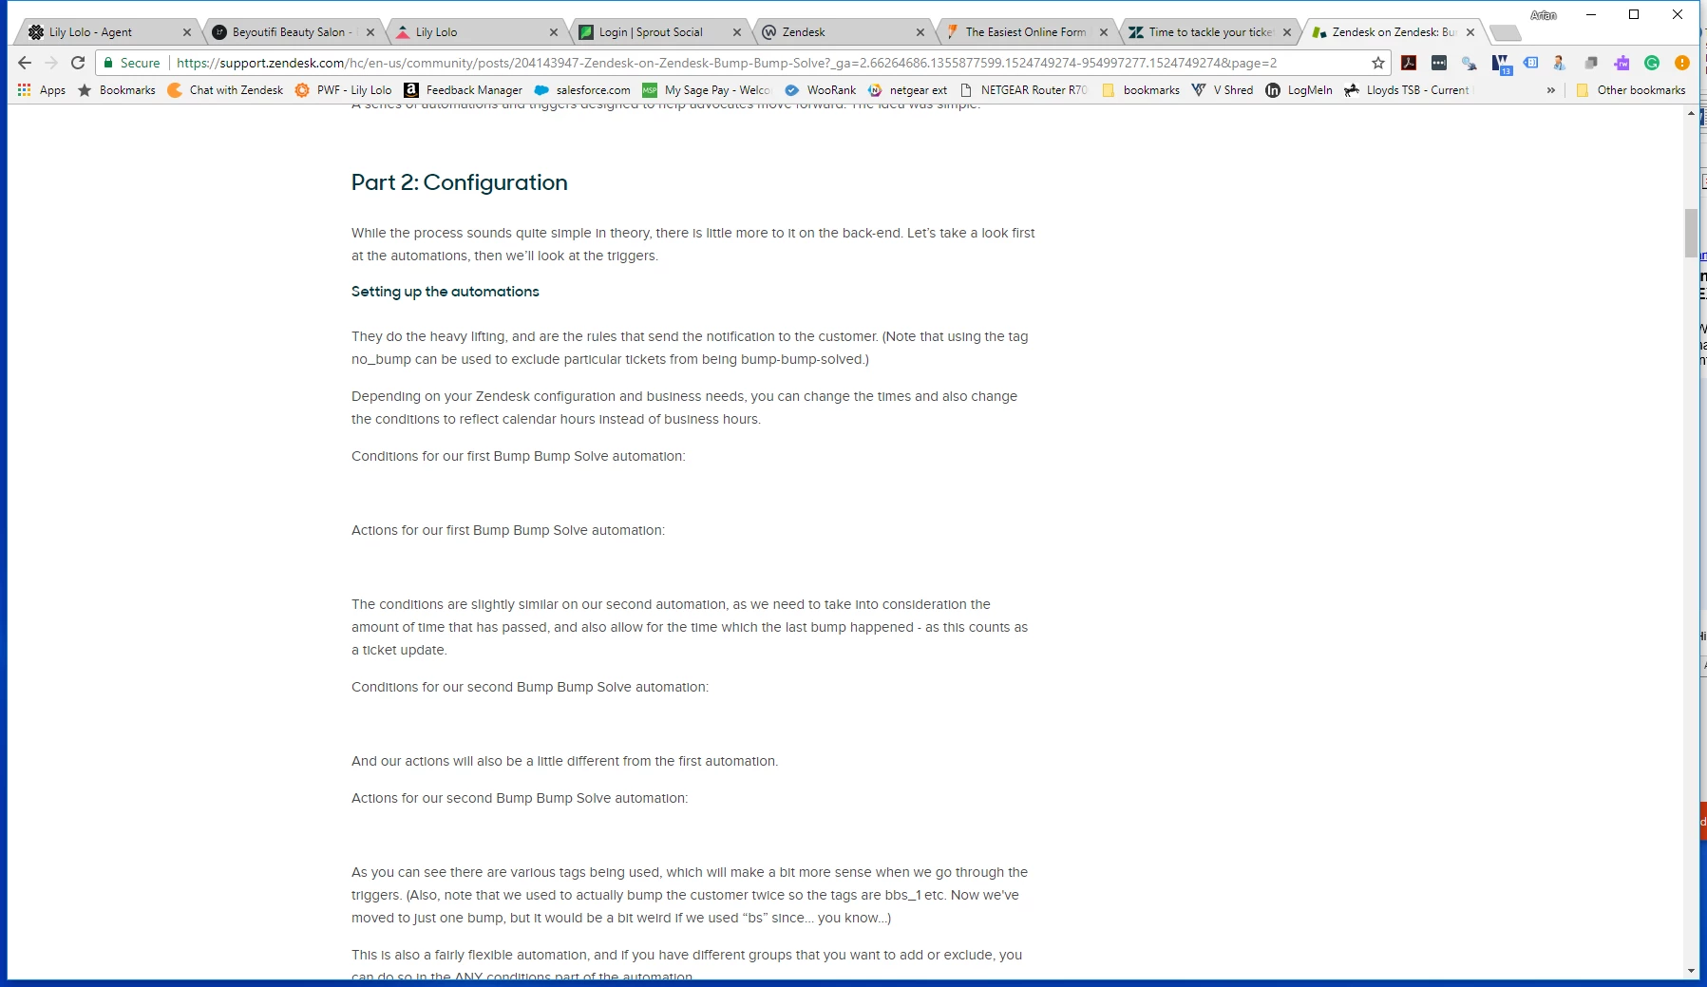
Task: Click 'Actions for our first Bump Bump Solve automation:'
Action: point(508,530)
